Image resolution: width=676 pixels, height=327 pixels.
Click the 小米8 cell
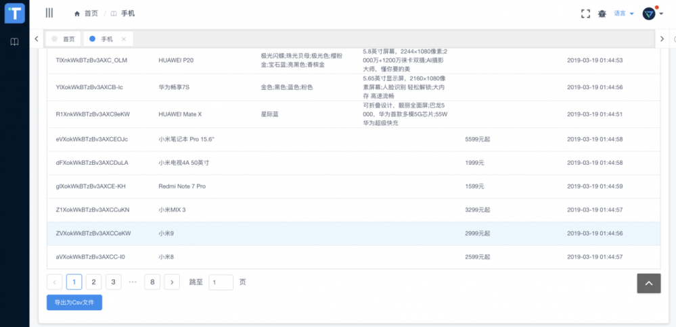166,257
